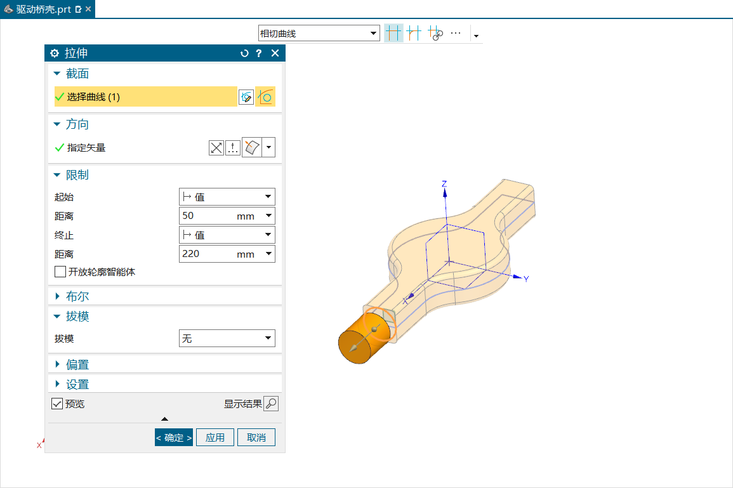Open the 相切曲线 curve rule dropdown

pyautogui.click(x=319, y=33)
